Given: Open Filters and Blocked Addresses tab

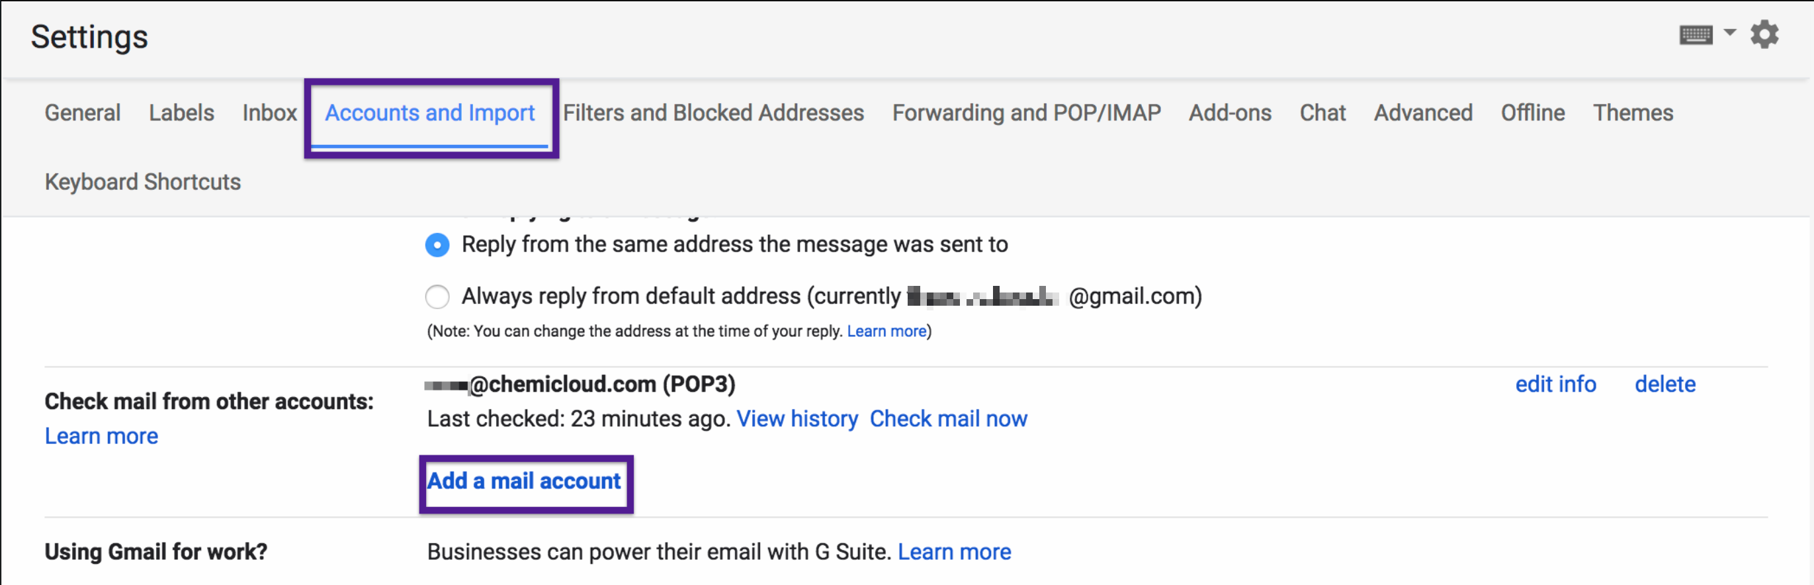Looking at the screenshot, I should (713, 112).
